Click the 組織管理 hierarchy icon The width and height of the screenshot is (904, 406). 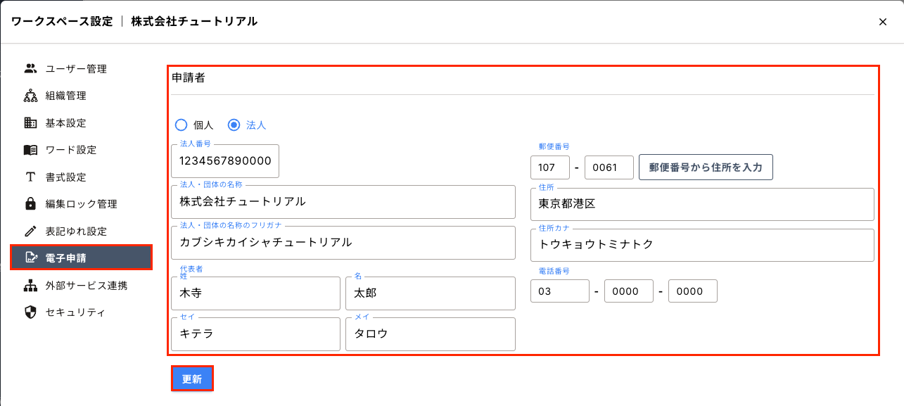(x=30, y=96)
